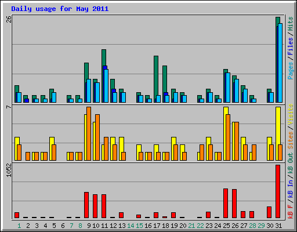This screenshot has width=297, height=232.
Task: Click day label 21 on the x-axis
Action: click(191, 226)
